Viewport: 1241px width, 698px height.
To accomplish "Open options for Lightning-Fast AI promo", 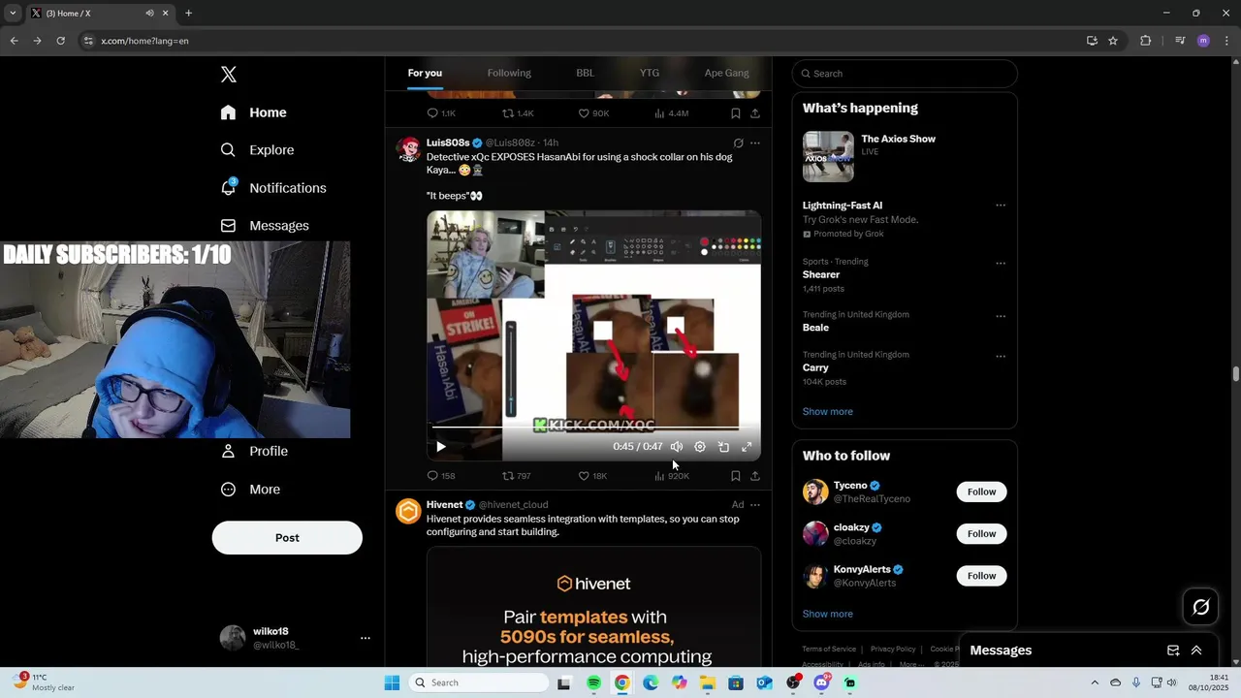I will (1001, 206).
